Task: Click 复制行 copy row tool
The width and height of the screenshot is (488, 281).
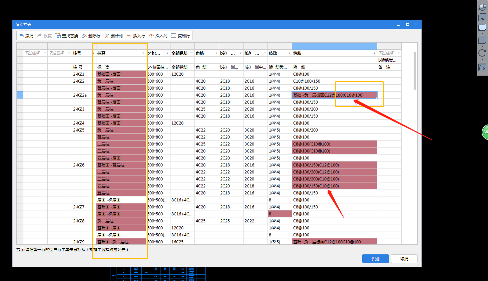Action: pos(180,36)
